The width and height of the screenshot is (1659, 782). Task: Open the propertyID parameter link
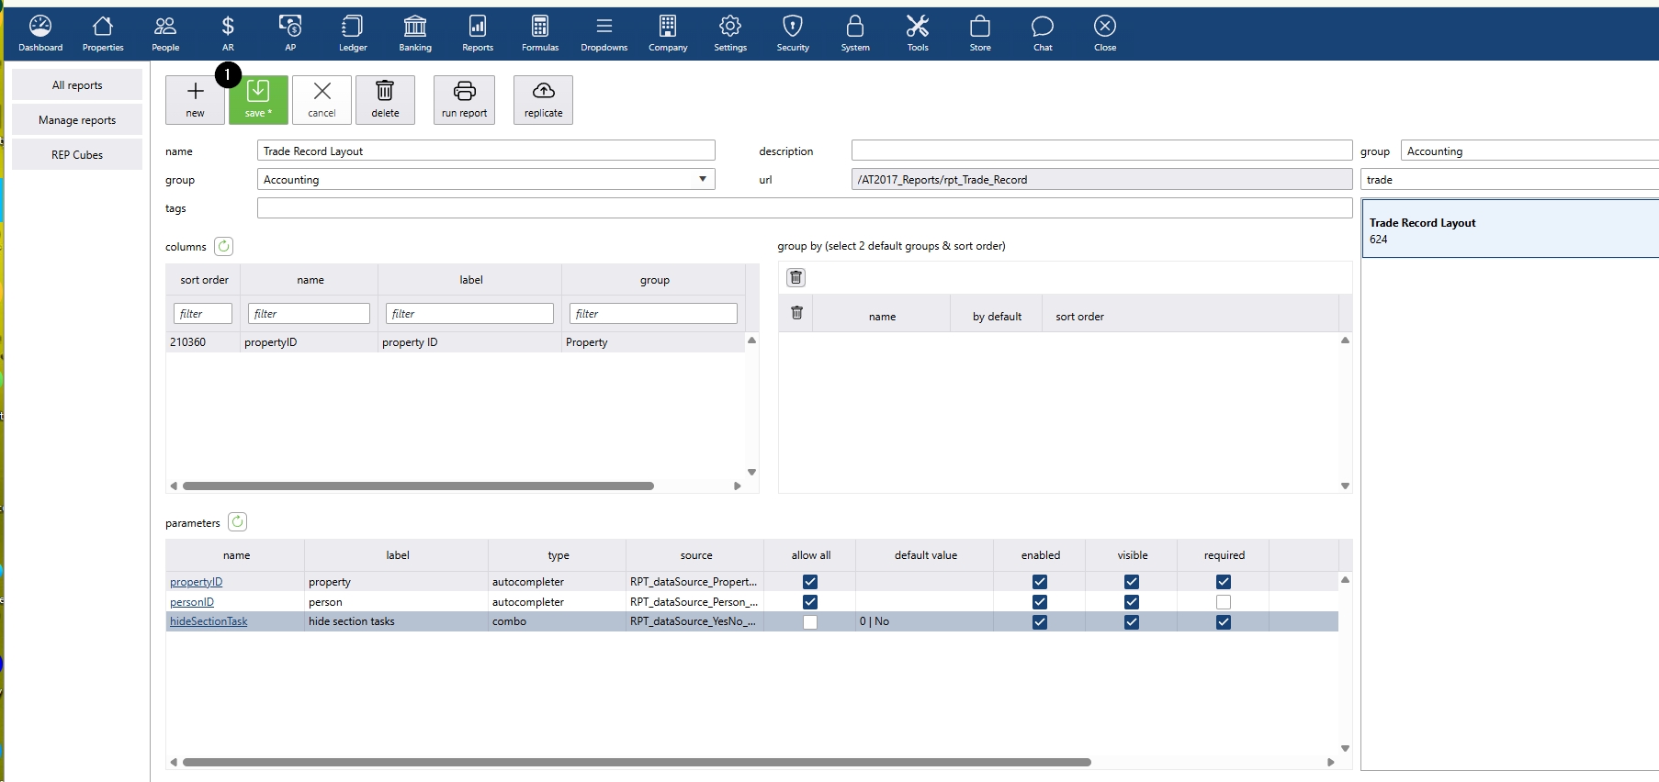[196, 582]
